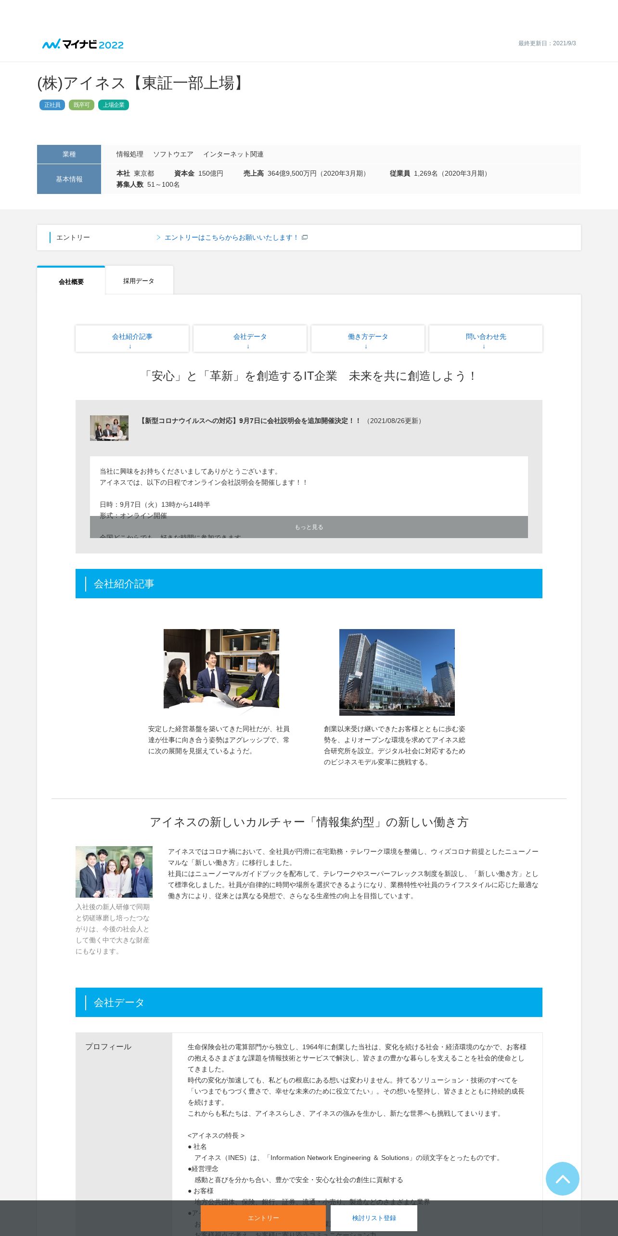
Task: Click the 会社紹介記事 blue section header
Action: click(309, 583)
